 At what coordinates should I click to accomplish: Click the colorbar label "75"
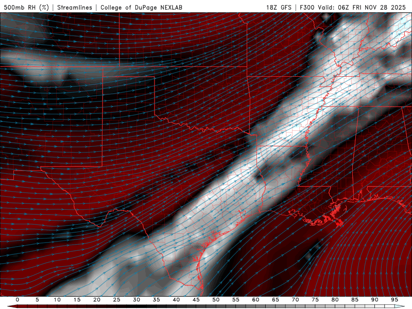pyautogui.click(x=315, y=300)
